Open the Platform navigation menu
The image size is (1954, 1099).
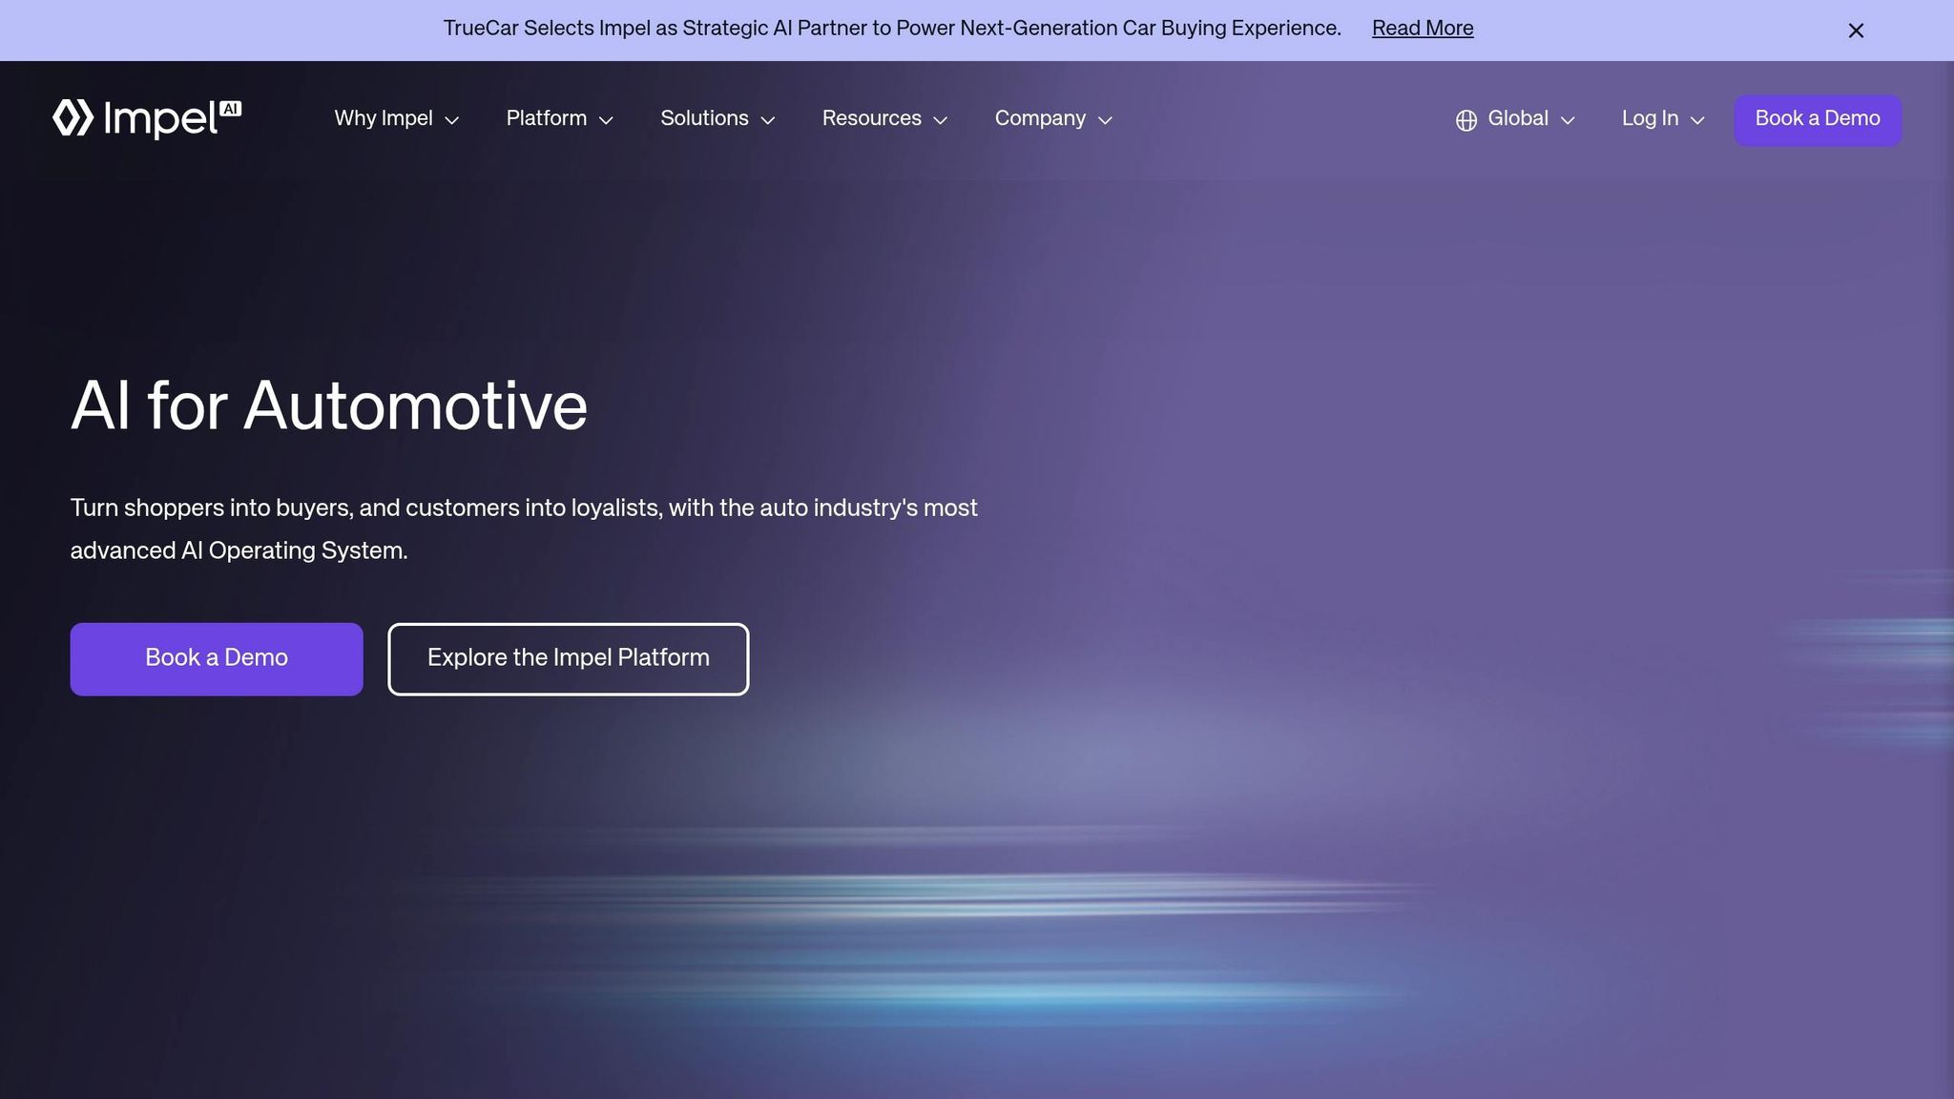559,119
